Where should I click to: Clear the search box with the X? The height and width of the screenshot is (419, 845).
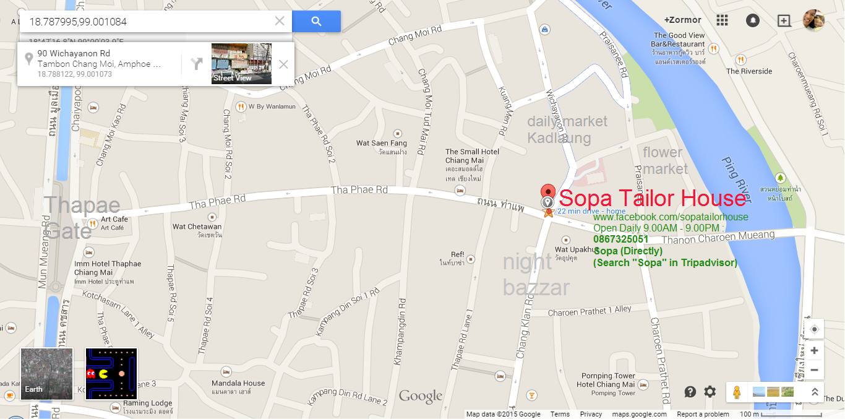pos(280,21)
